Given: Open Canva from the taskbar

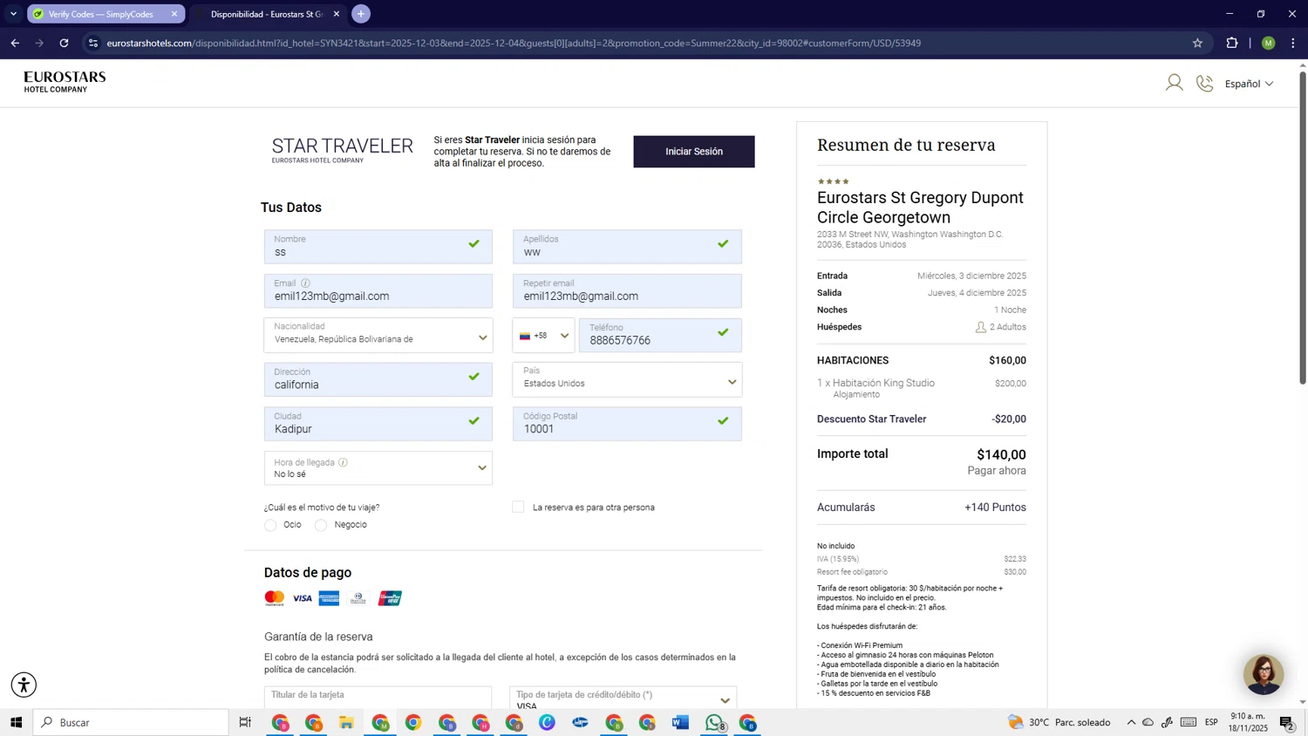Looking at the screenshot, I should coord(547,722).
